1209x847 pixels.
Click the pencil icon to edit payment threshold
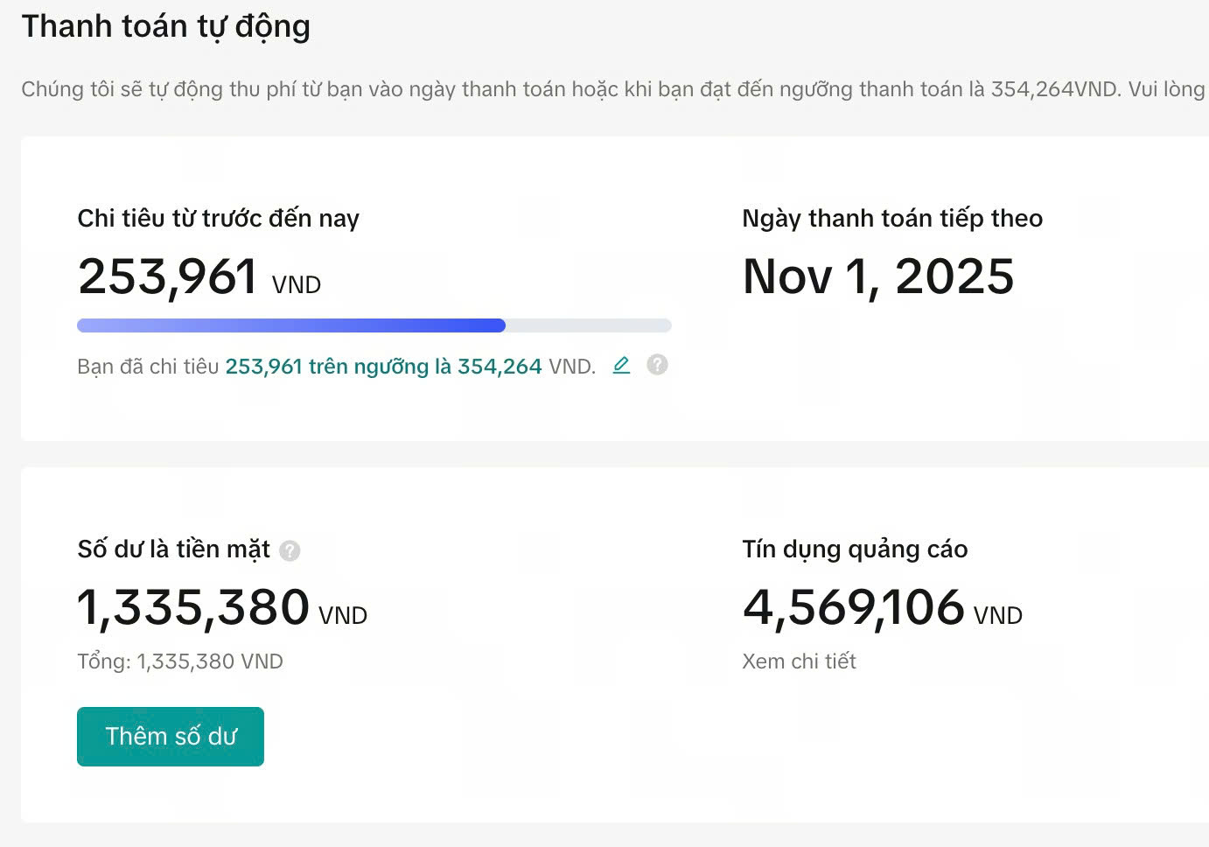pos(621,365)
